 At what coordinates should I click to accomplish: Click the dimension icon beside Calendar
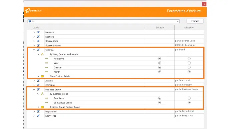[x=38, y=50]
